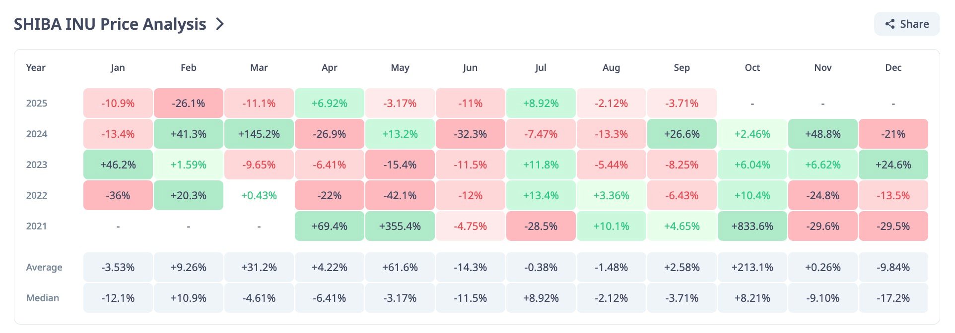Image resolution: width=955 pixels, height=333 pixels.
Task: Select the Dec column header
Action: pos(893,67)
